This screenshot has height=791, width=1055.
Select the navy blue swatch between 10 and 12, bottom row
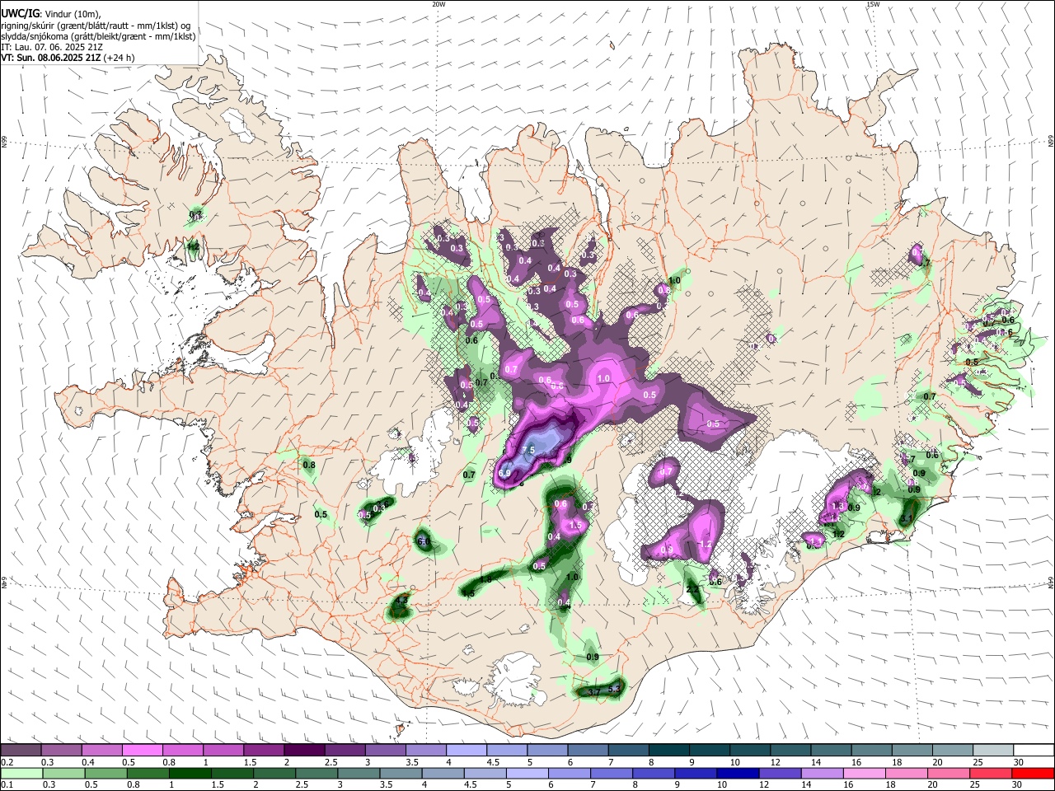point(737,773)
